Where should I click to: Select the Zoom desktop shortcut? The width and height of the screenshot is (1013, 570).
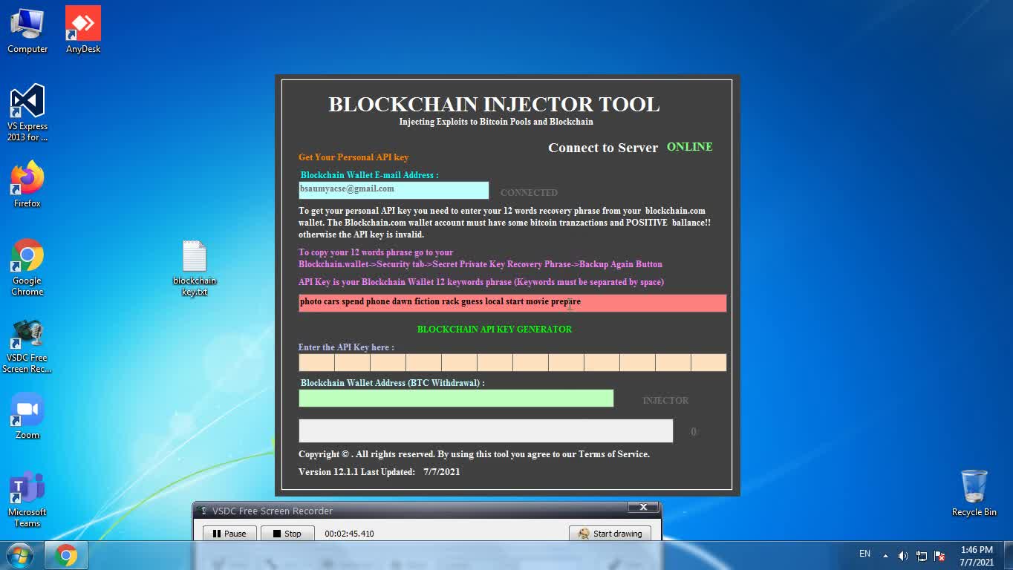pos(27,416)
